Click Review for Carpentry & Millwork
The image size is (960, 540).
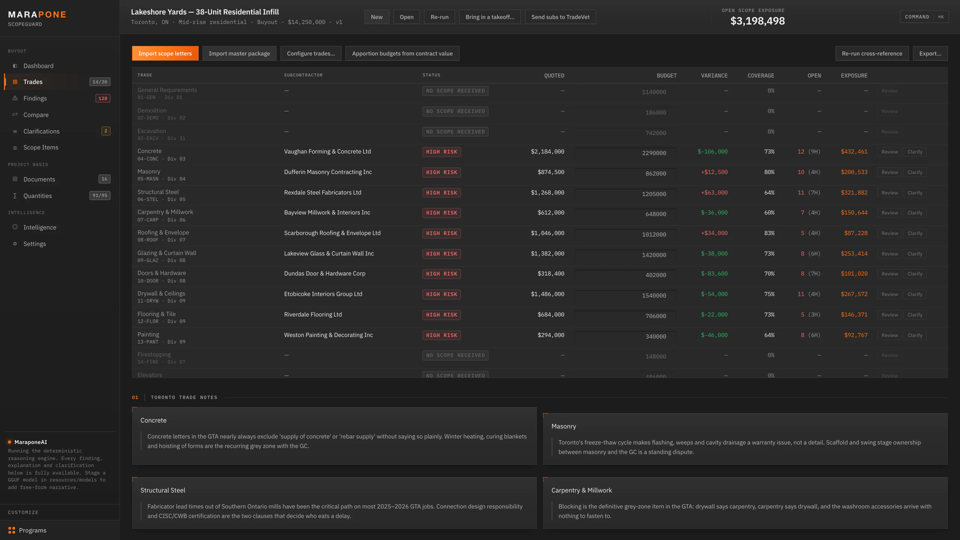pos(889,213)
